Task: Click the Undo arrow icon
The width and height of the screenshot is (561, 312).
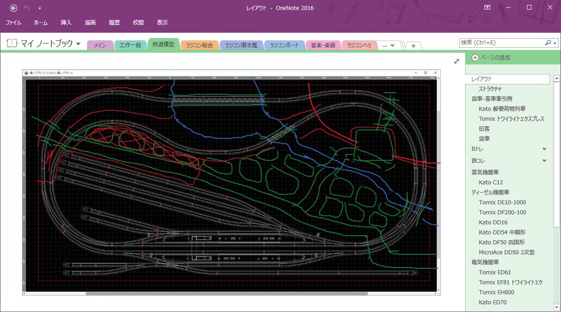Action: coord(27,8)
